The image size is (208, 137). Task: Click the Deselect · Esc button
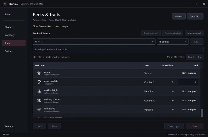(x=194, y=57)
